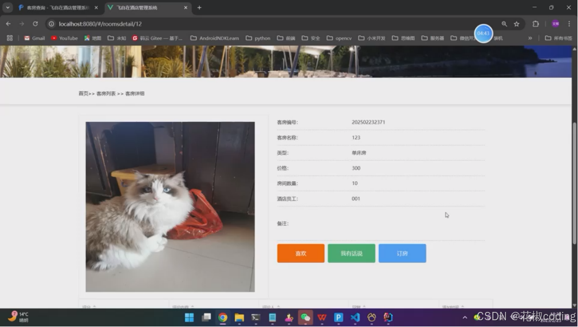
Task: Click the circular 04:43 timer overlay
Action: pos(483,33)
